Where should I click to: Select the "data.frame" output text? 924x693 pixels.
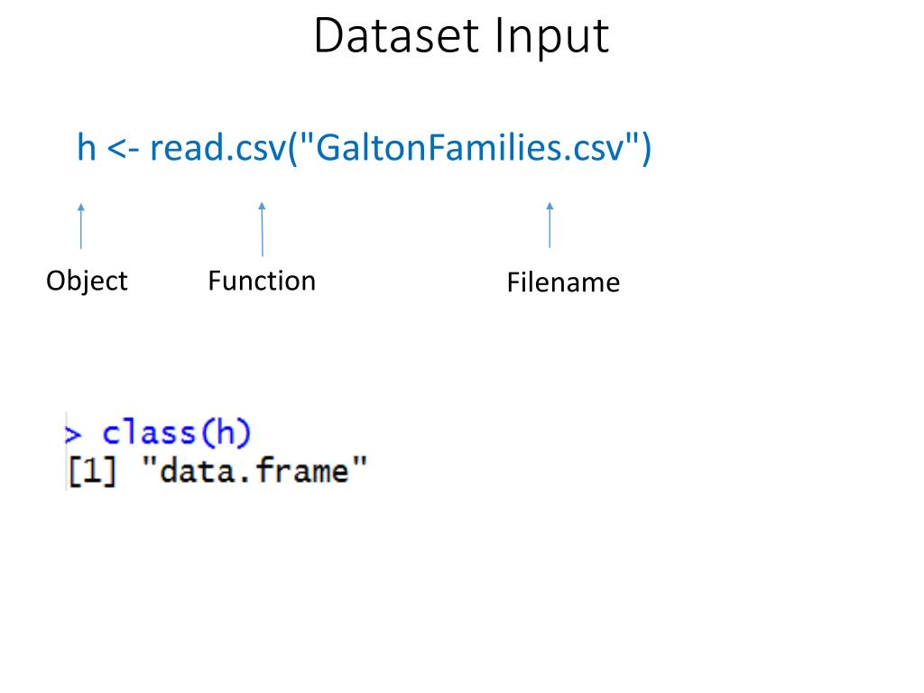point(254,471)
